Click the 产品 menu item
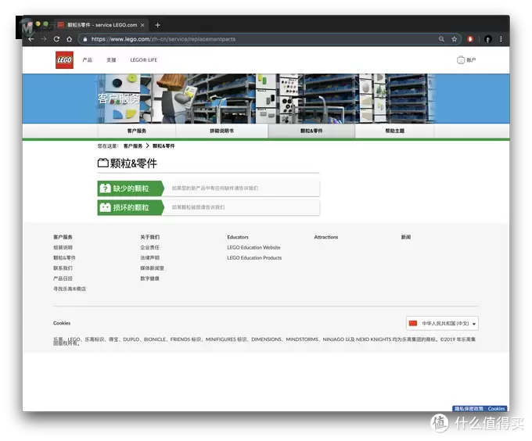 coord(87,60)
